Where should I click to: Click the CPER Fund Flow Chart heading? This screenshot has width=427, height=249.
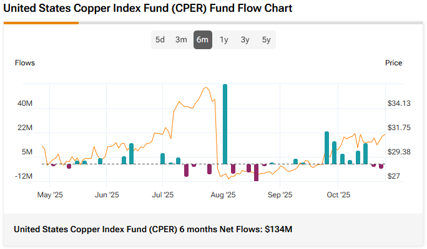click(148, 9)
